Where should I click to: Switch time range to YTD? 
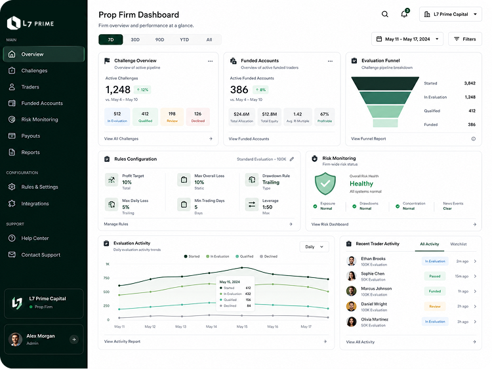click(184, 40)
